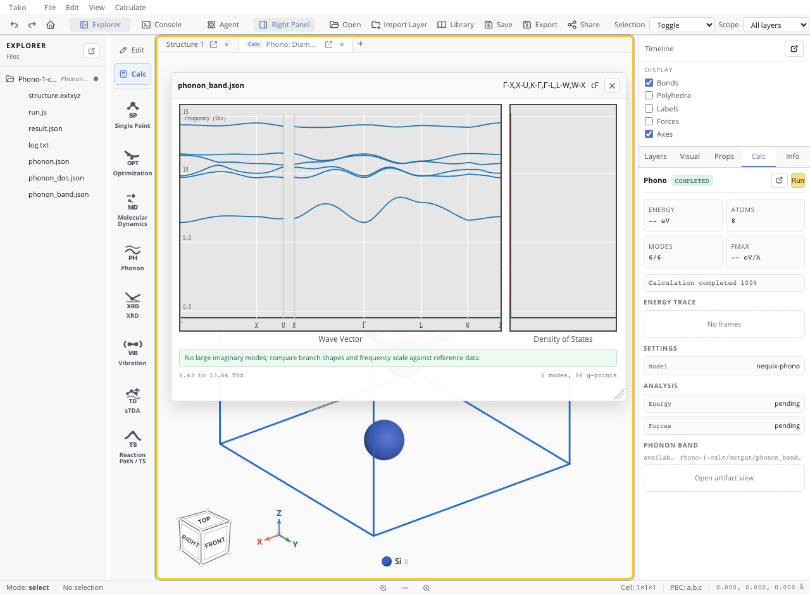Click the undo arrow icon
Screen dimensions: 810x595
pyautogui.click(x=14, y=25)
